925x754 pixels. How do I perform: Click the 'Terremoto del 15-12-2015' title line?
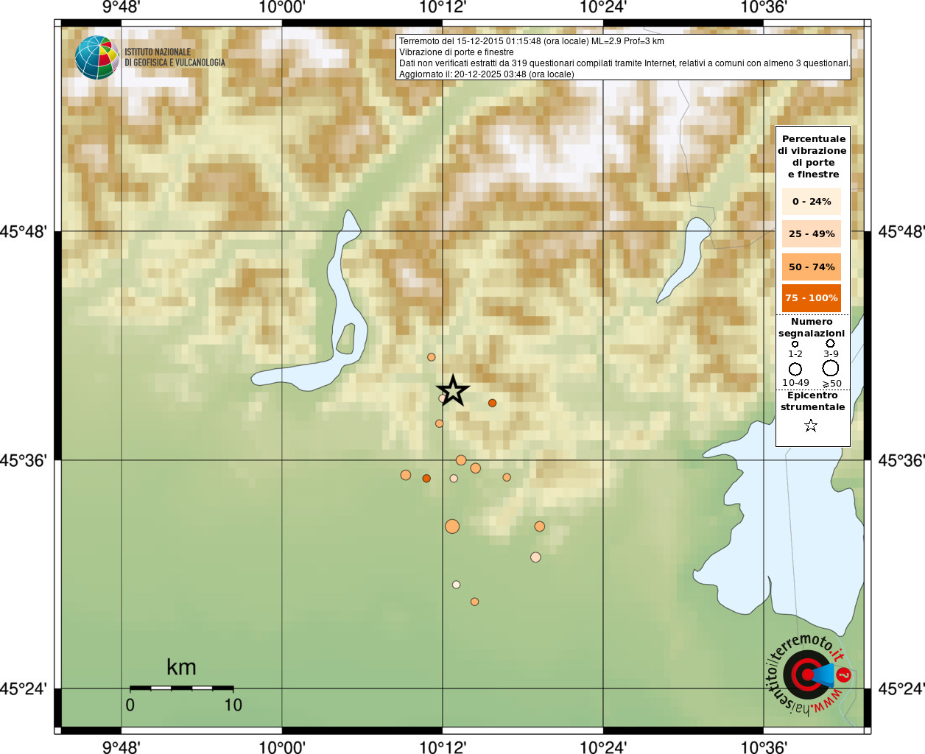532,41
